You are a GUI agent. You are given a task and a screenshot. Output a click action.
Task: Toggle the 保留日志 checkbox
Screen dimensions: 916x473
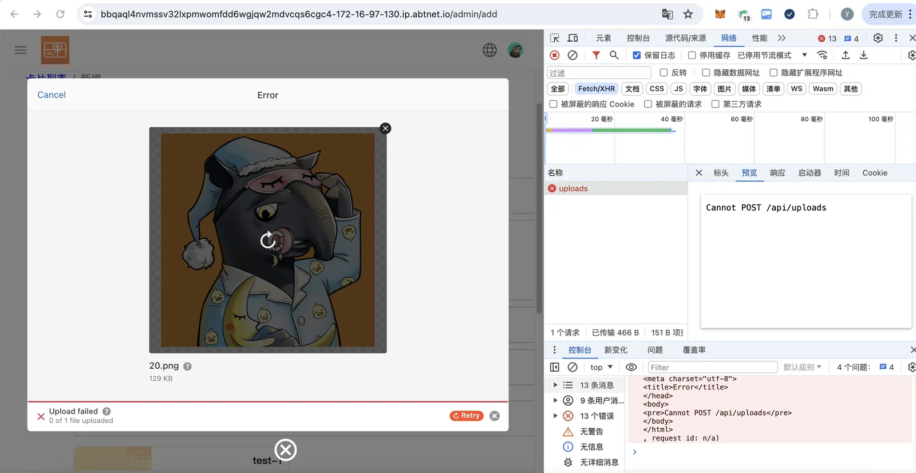(x=637, y=55)
